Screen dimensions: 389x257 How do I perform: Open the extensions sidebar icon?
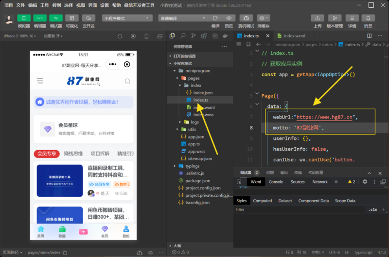click(x=204, y=36)
